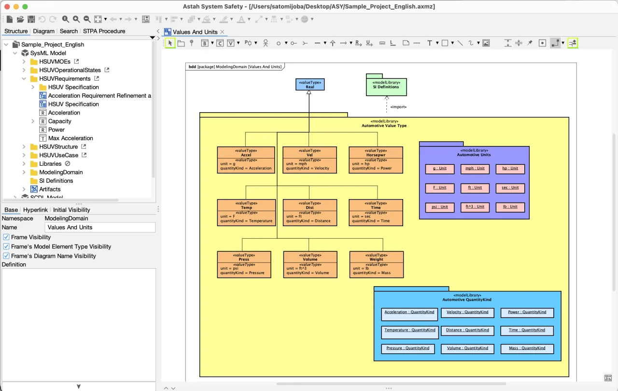Screen dimensions: 618x391
Task: Fit diagram to window icon
Action: point(98,19)
